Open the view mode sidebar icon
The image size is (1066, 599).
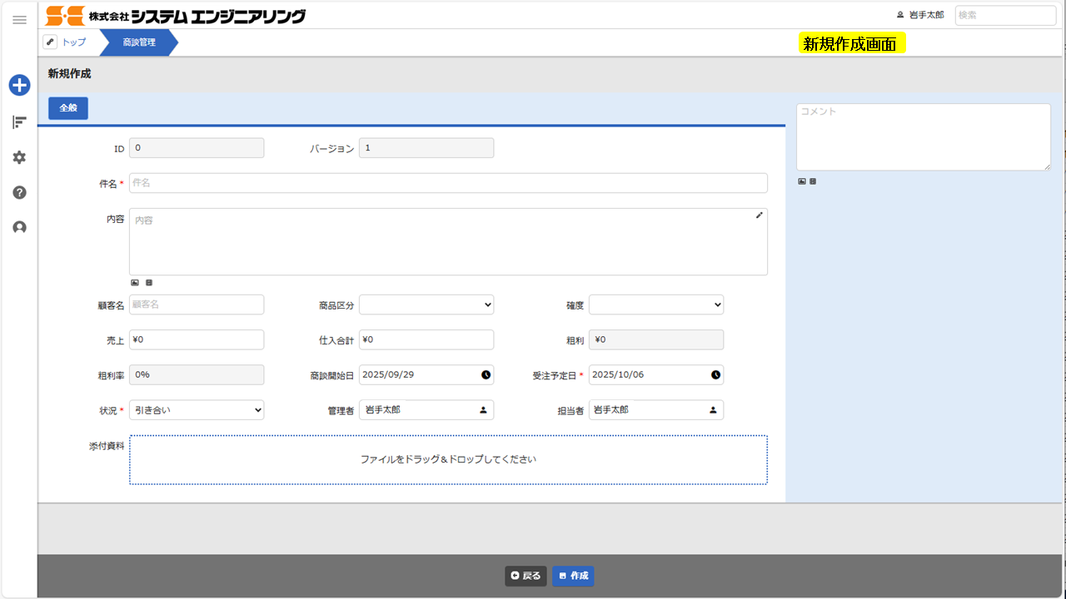coord(19,122)
